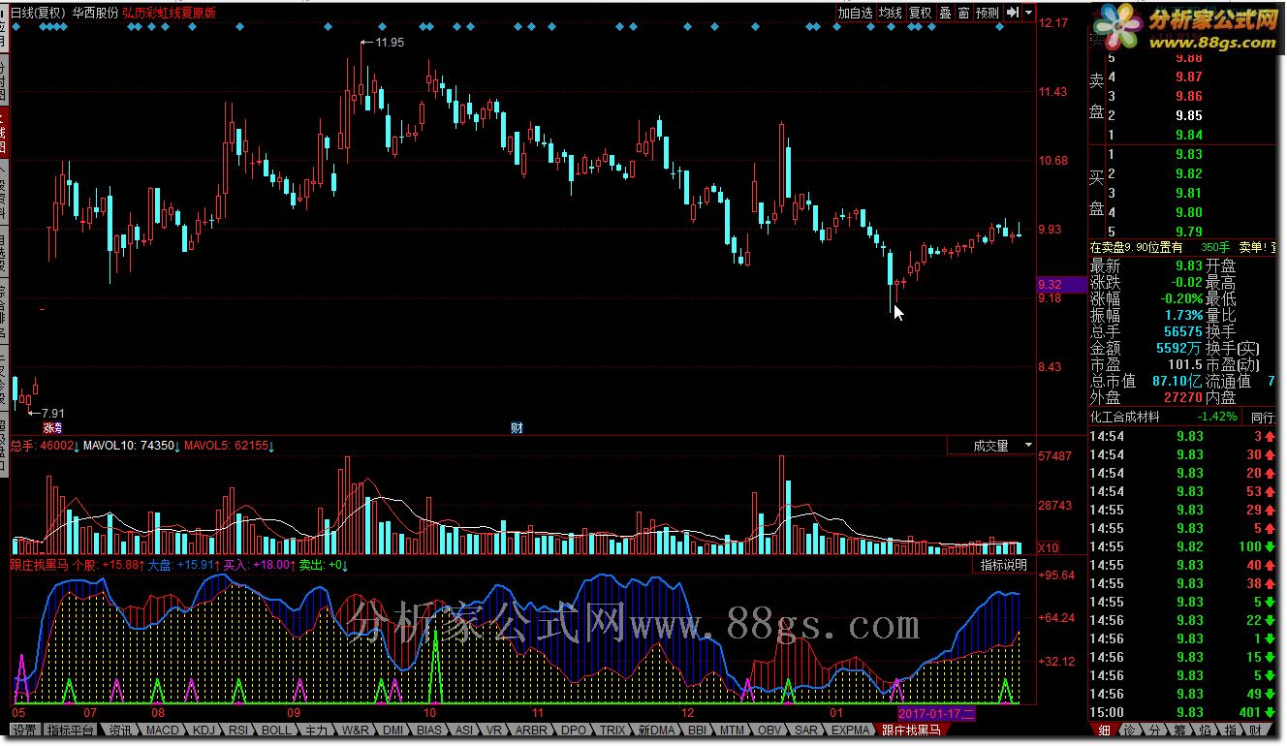Select the 跟庄找黑马 indicator tab
Viewport: 1287px width, 746px height.
pos(911,730)
